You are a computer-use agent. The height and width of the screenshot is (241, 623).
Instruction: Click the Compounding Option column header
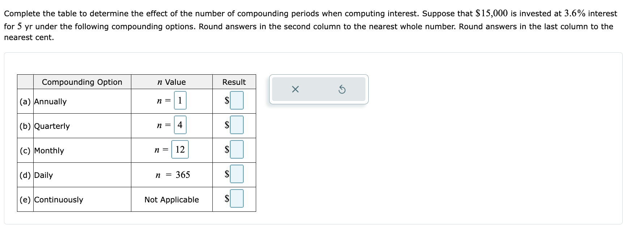pos(82,82)
